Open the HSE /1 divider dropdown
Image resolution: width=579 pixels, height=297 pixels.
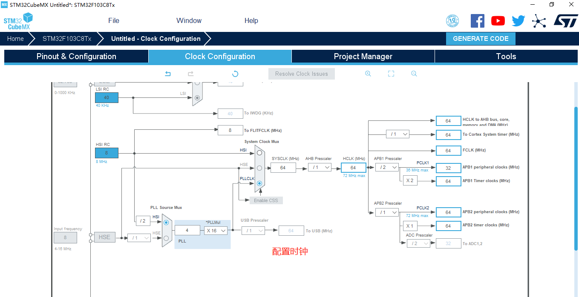(x=139, y=238)
